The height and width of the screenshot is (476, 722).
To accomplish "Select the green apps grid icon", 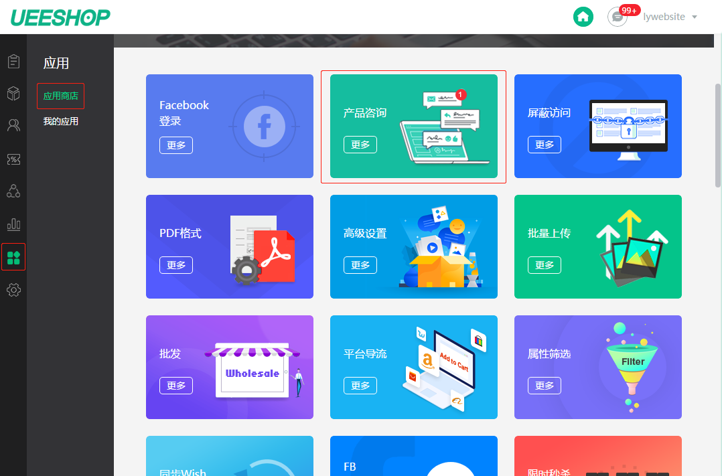I will coord(13,257).
